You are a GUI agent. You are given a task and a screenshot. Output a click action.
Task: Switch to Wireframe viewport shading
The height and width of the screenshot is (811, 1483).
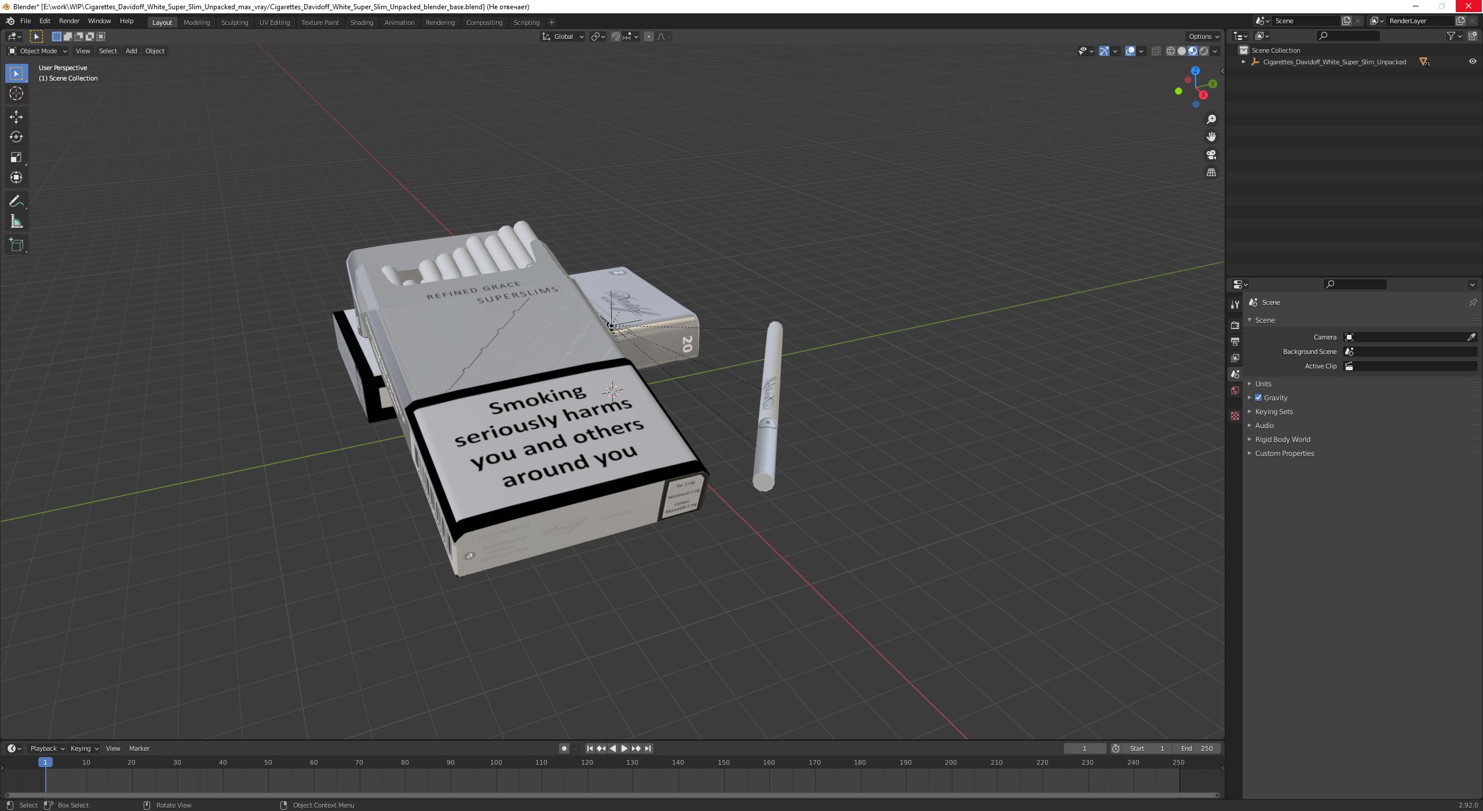1170,51
